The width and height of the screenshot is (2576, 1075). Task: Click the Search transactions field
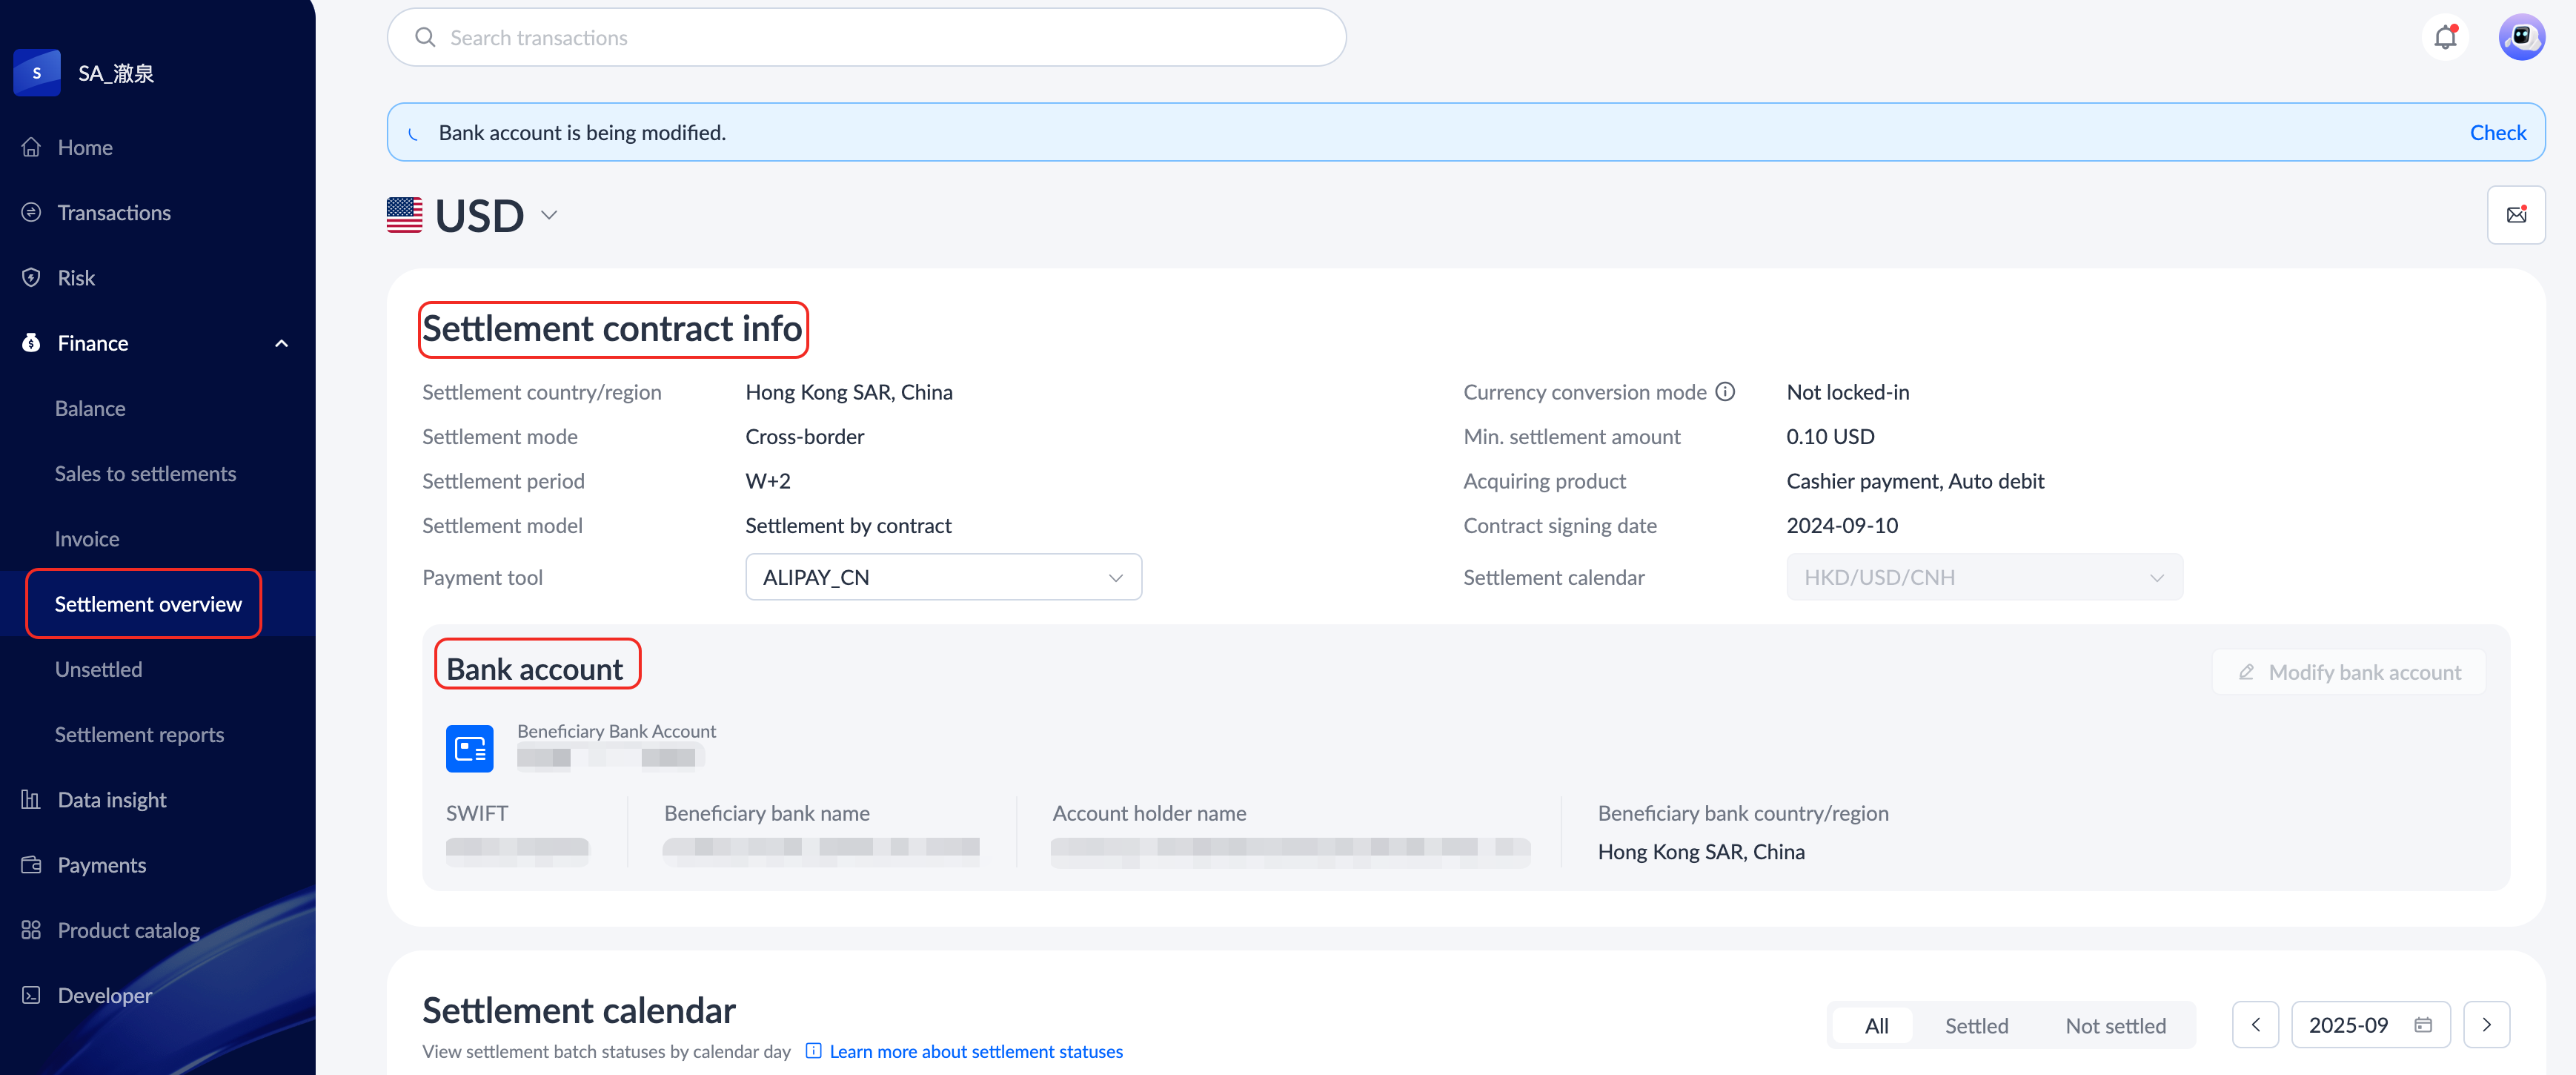click(865, 38)
